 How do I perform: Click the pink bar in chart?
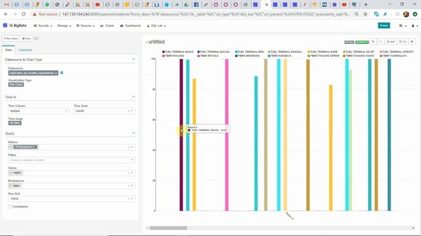tap(227, 135)
